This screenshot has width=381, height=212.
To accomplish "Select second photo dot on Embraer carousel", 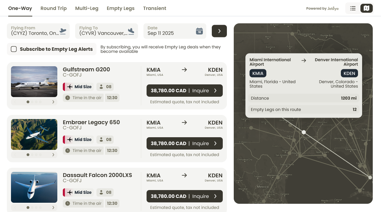I will [x=32, y=155].
